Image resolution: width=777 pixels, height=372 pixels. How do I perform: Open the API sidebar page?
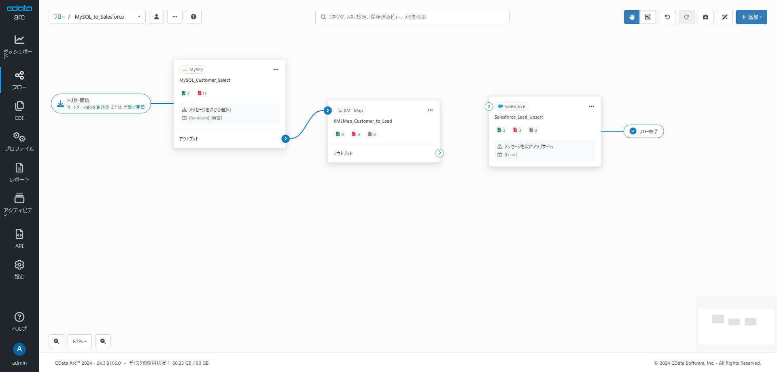19,239
